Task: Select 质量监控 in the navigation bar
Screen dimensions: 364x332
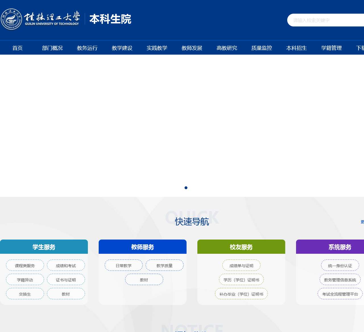Action: [262, 48]
